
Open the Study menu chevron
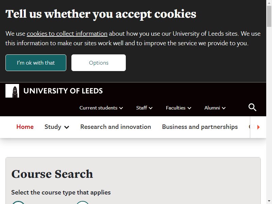(x=67, y=127)
